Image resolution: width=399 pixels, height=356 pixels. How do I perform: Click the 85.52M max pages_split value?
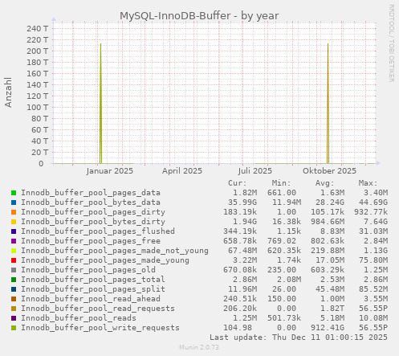point(373,289)
